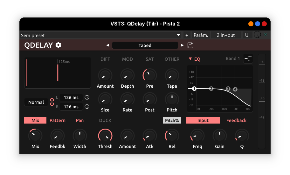Click the Pitch knob
Screen dimensions: 290x175
pyautogui.click(x=172, y=99)
